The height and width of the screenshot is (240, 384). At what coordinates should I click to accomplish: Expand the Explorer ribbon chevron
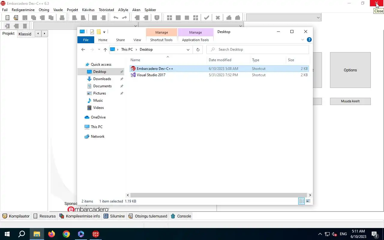[x=303, y=40]
